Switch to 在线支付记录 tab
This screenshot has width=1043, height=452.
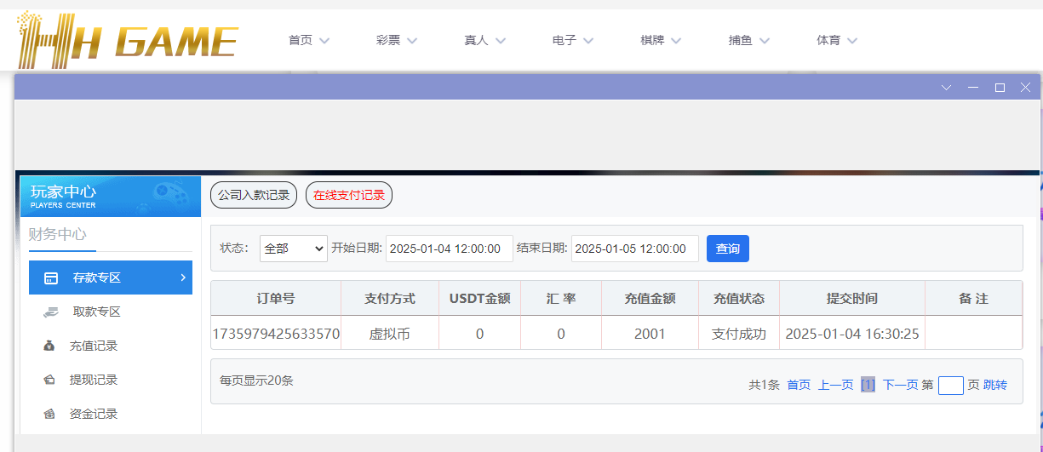point(349,195)
